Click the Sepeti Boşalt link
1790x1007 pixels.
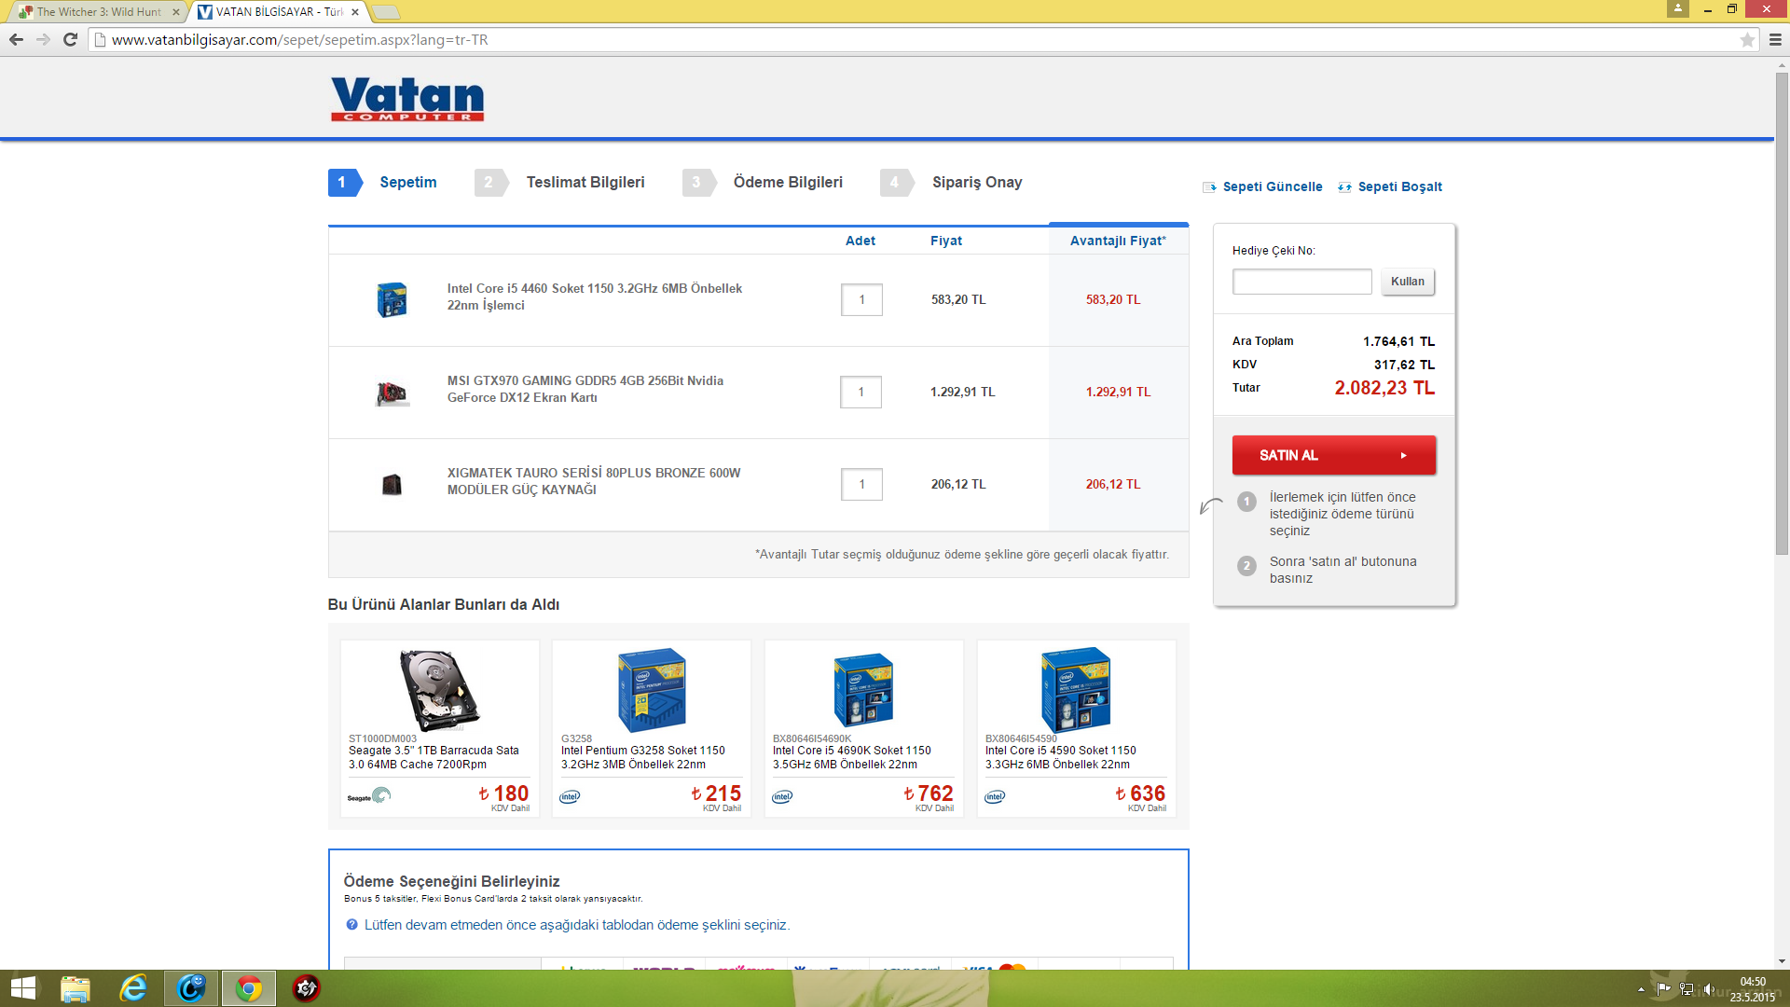tap(1399, 187)
